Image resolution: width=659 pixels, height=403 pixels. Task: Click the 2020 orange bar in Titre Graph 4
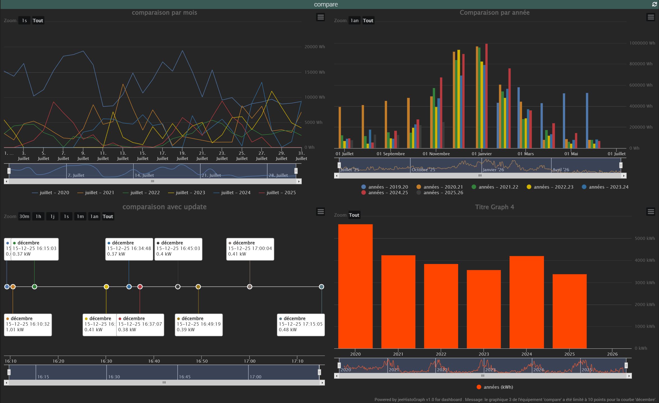[355, 286]
